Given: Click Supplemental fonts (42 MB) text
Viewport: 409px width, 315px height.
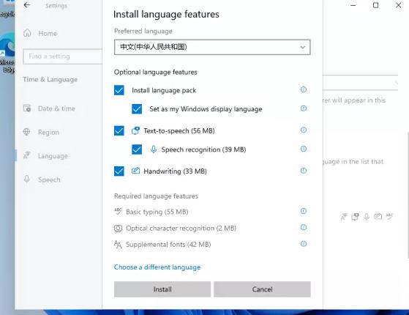Looking at the screenshot, I should [x=168, y=245].
